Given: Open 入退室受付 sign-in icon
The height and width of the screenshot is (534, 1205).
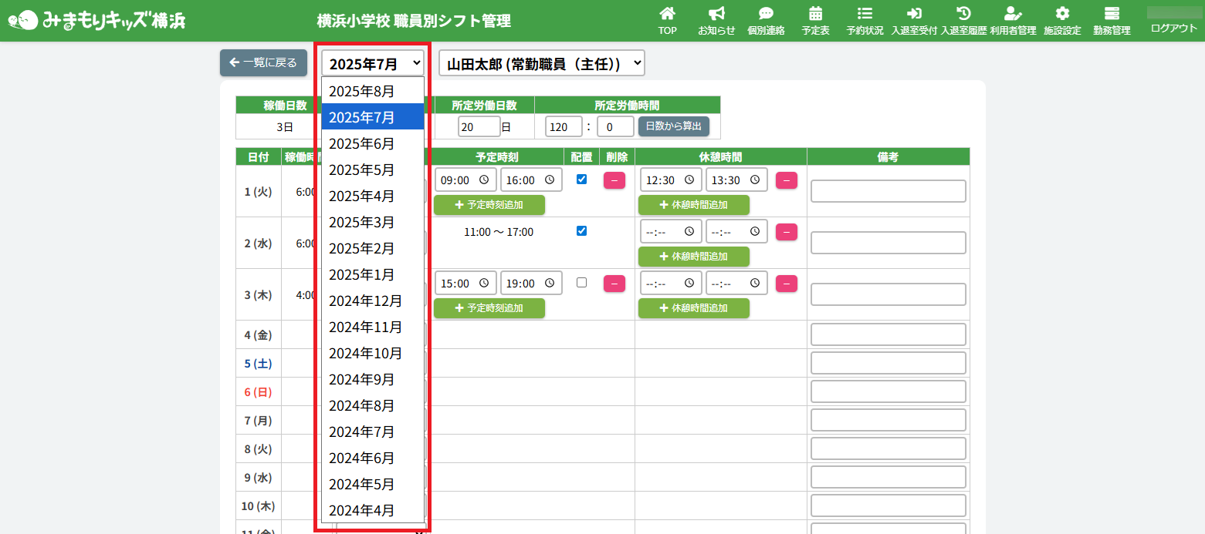Looking at the screenshot, I should coord(914,14).
